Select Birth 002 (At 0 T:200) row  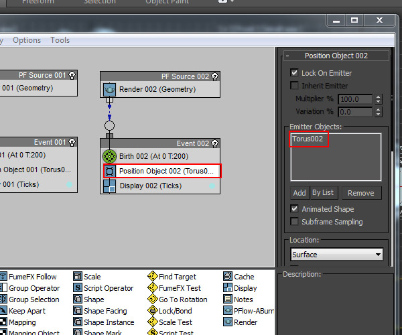160,156
